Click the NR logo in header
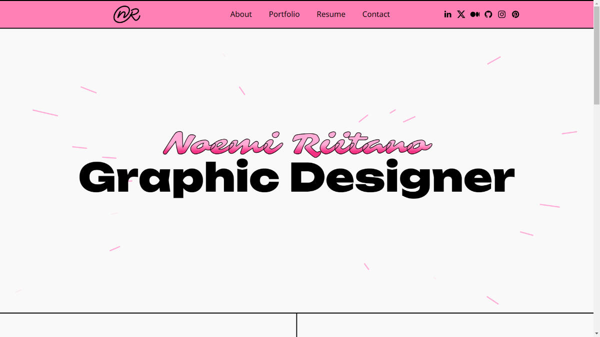 [126, 14]
